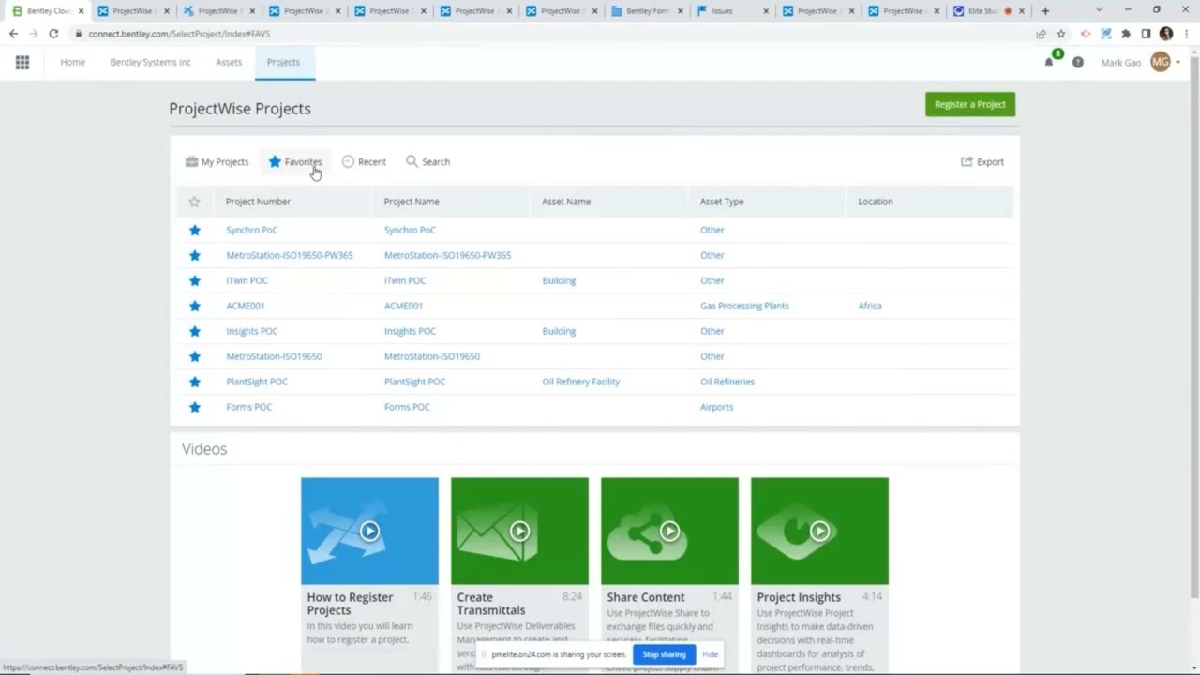Unfavorite the Synchro PoC star
Screen dimensions: 1200x675
[195, 230]
